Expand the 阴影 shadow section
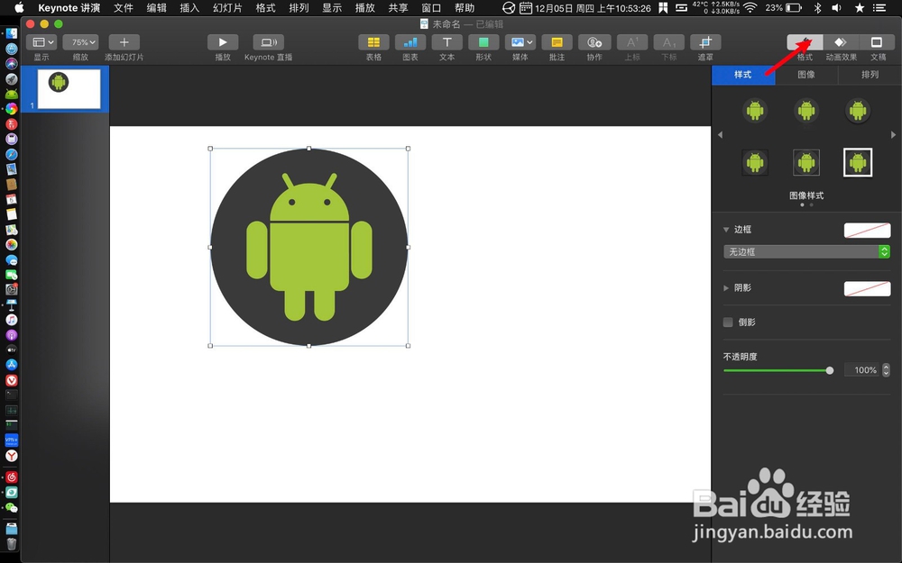Screen dimensions: 902x563 click(x=726, y=288)
